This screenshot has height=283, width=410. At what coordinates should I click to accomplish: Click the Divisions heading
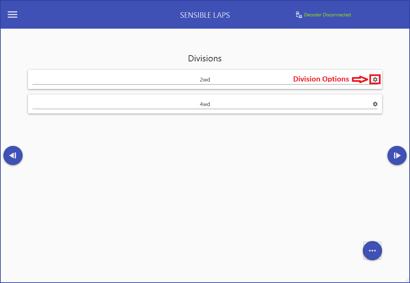[x=205, y=58]
